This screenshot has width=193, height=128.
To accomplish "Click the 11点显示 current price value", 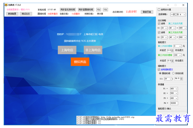I will click(x=76, y=14).
